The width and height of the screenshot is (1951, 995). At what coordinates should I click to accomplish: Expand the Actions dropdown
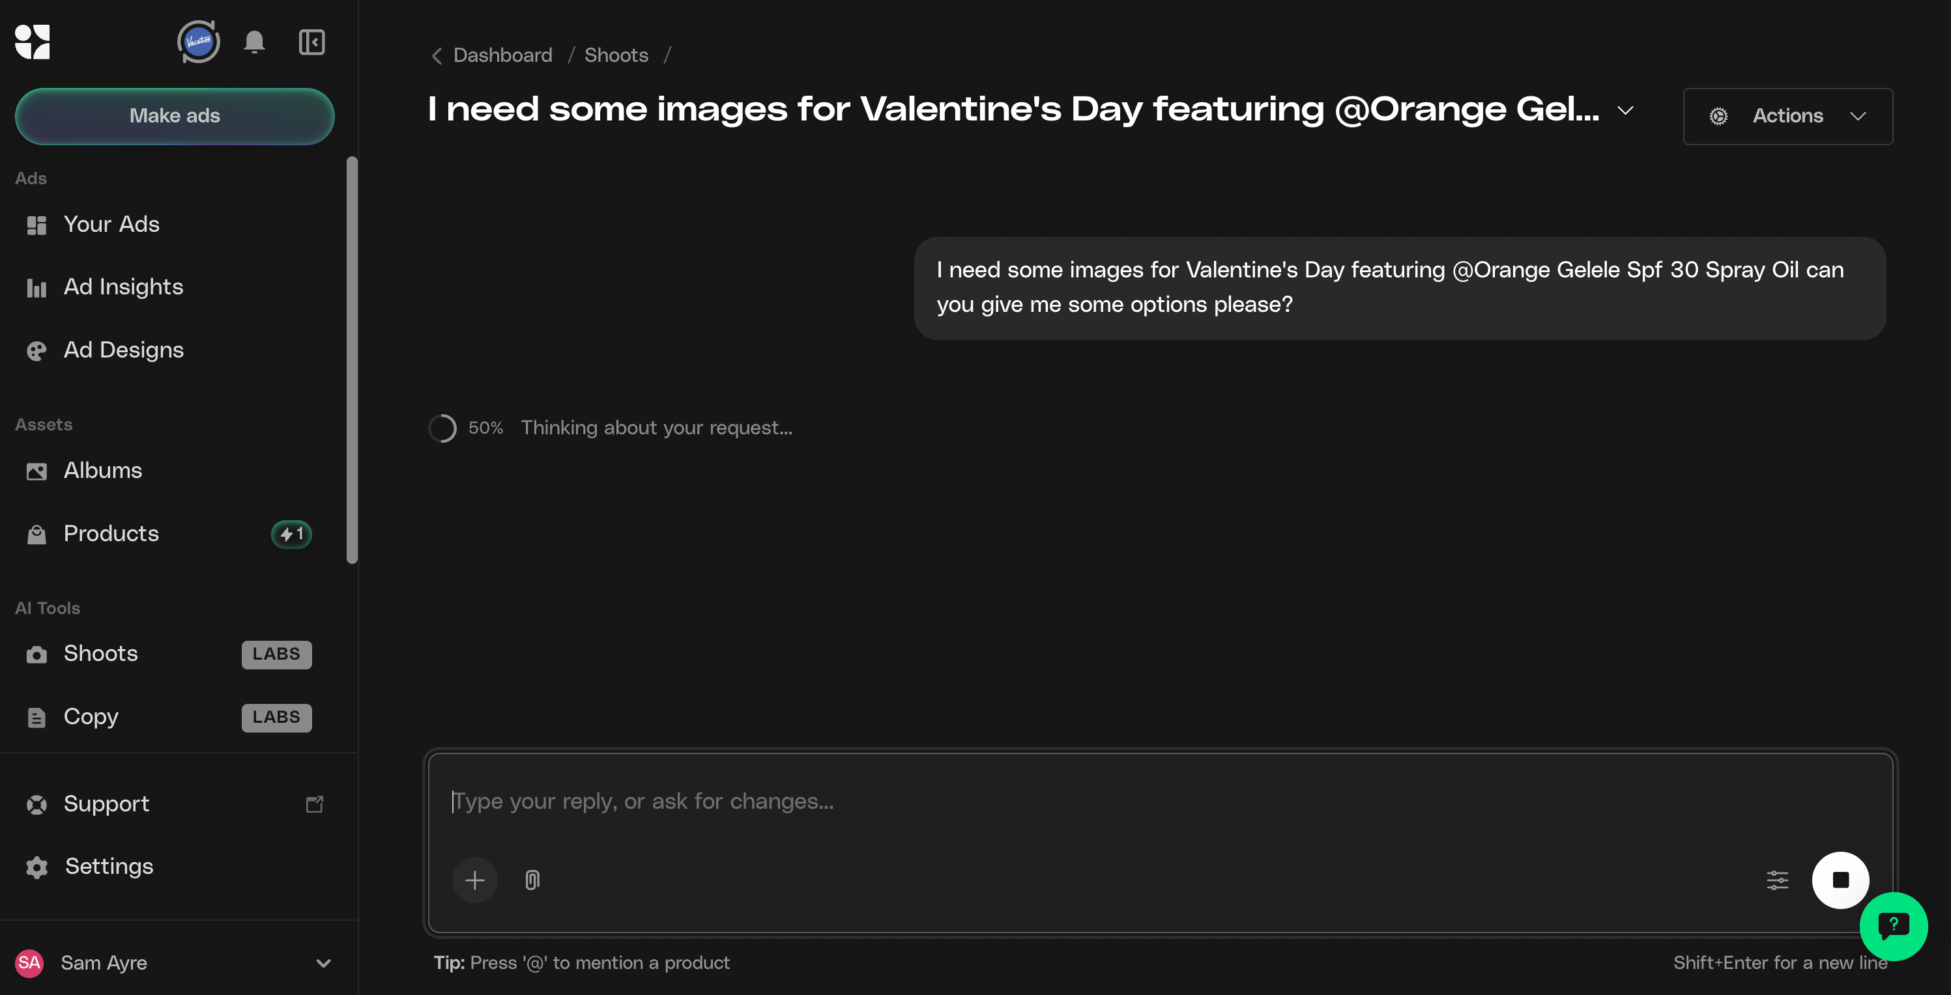coord(1787,116)
